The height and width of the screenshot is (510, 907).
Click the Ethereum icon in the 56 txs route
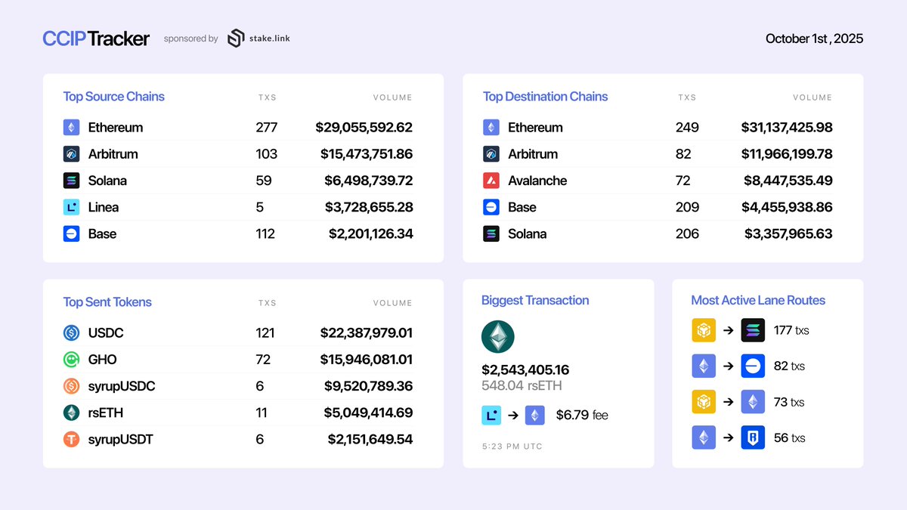click(704, 437)
